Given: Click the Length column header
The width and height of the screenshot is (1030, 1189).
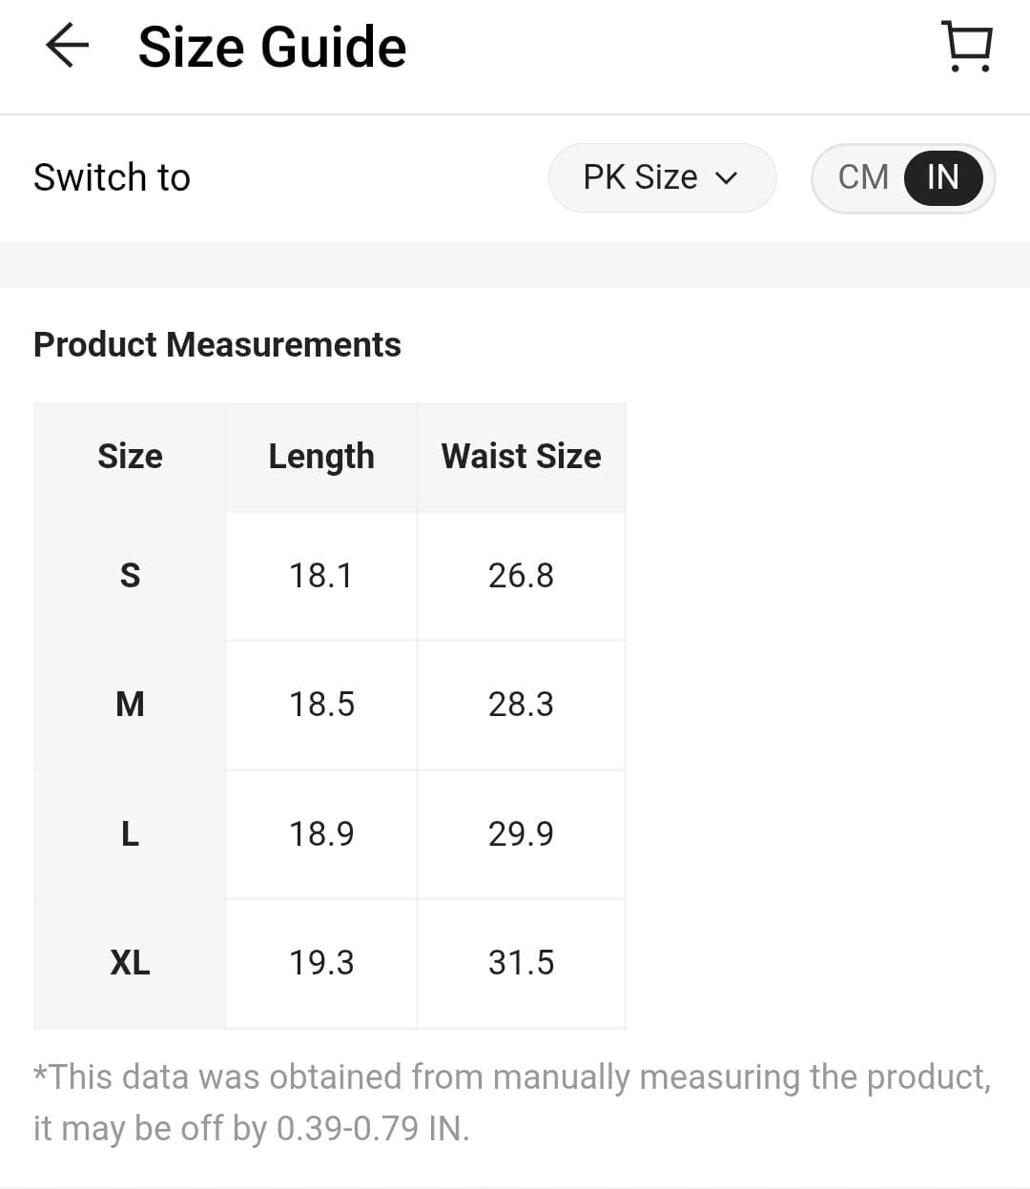Looking at the screenshot, I should [321, 457].
